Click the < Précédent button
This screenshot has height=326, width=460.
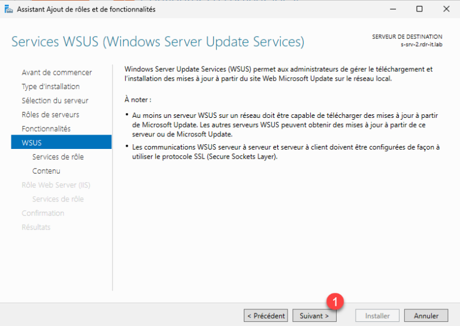(x=266, y=316)
